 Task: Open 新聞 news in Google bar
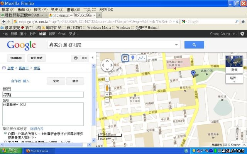52,34
